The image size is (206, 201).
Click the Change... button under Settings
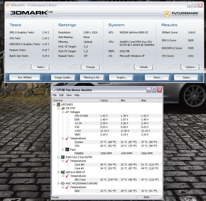90,67
